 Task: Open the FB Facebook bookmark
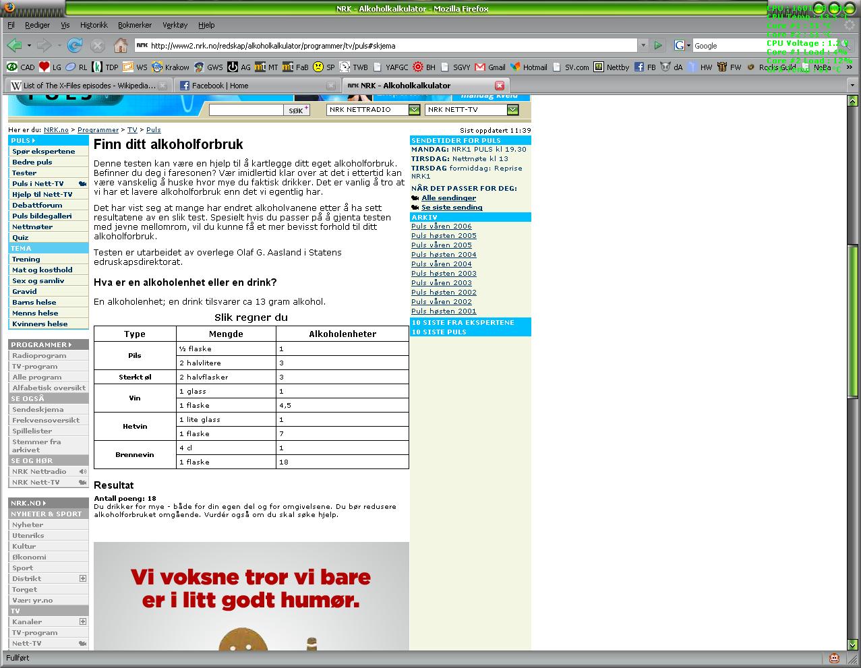645,67
